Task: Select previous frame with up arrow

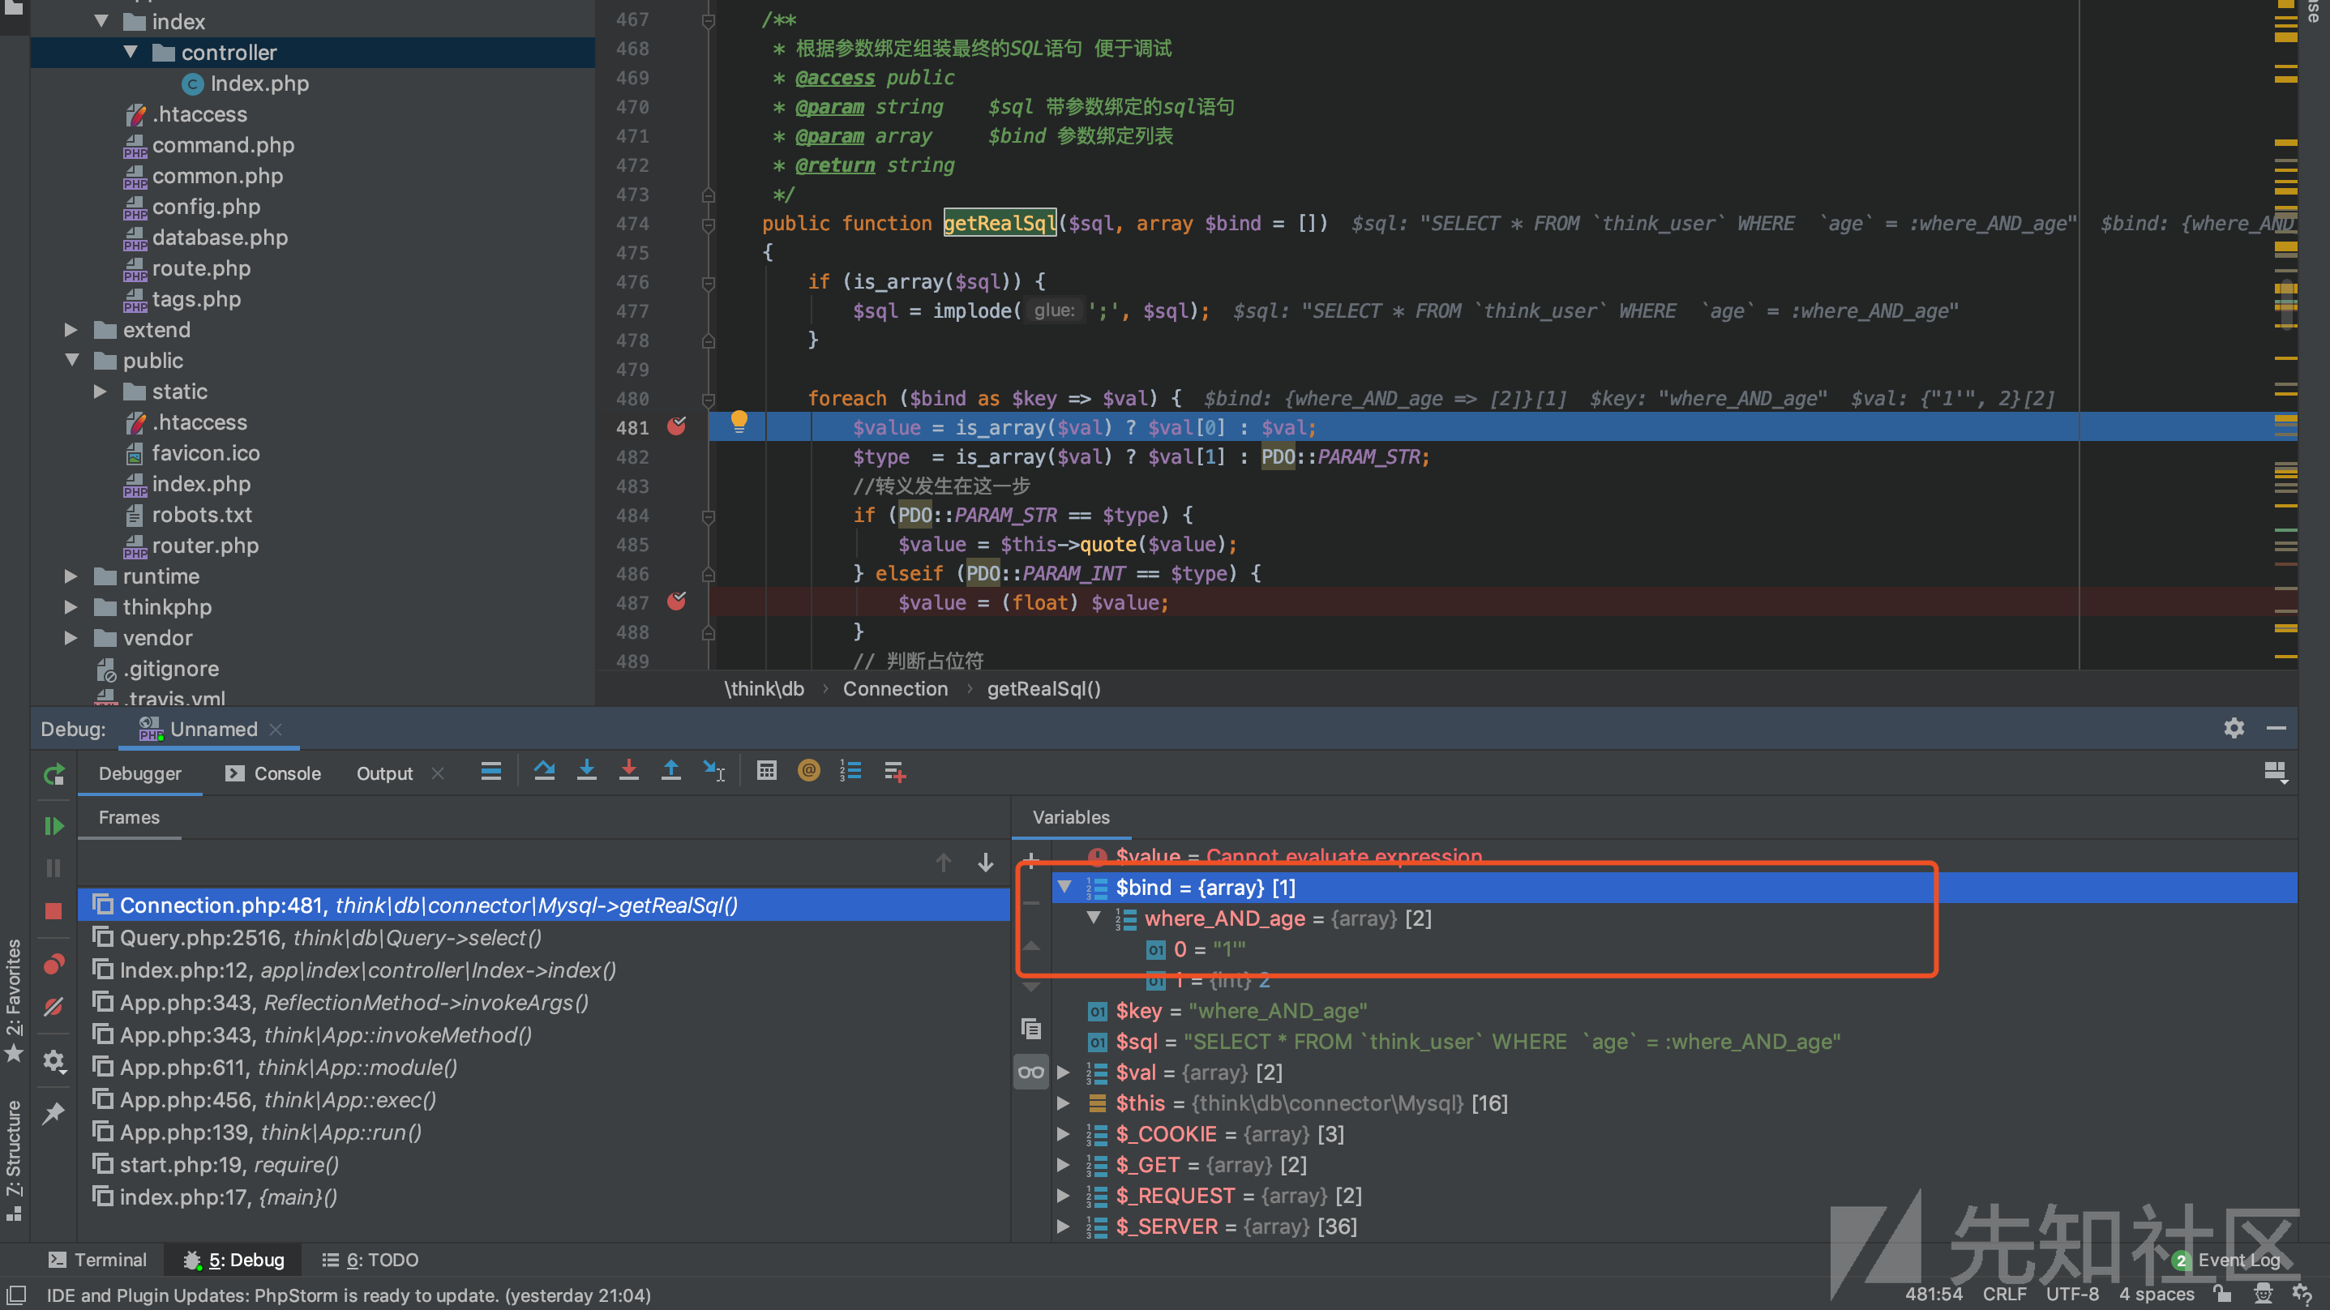Action: [x=944, y=863]
